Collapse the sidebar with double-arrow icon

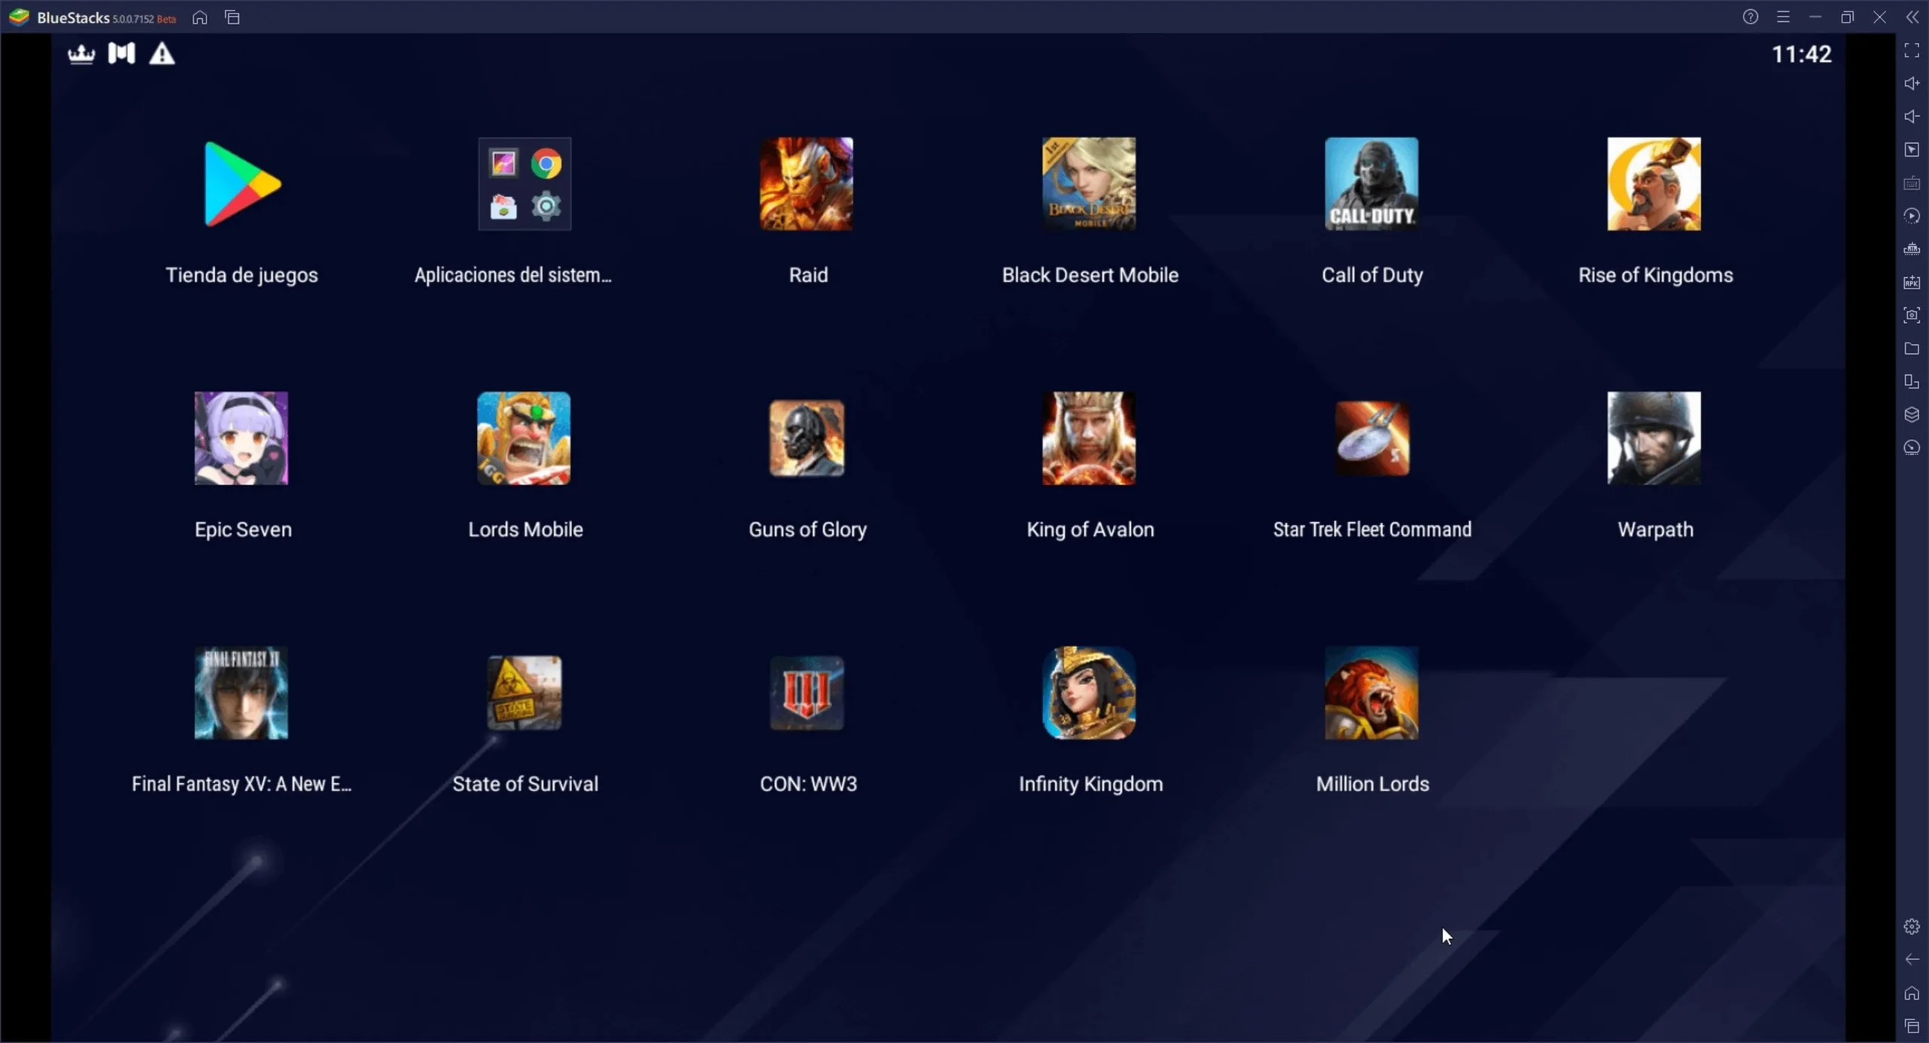pyautogui.click(x=1912, y=17)
